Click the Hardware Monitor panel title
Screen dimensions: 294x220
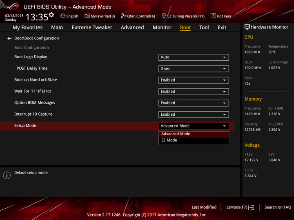point(269,27)
